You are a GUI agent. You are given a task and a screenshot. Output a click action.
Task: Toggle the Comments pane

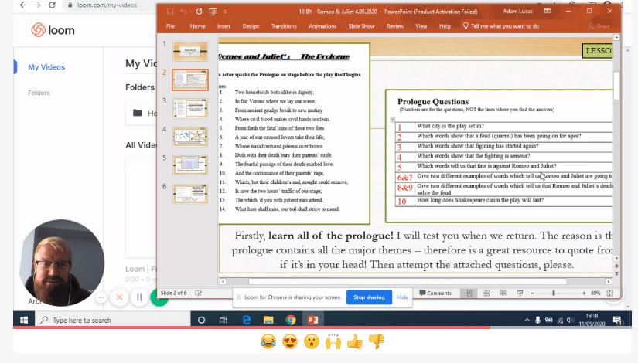[x=435, y=293]
